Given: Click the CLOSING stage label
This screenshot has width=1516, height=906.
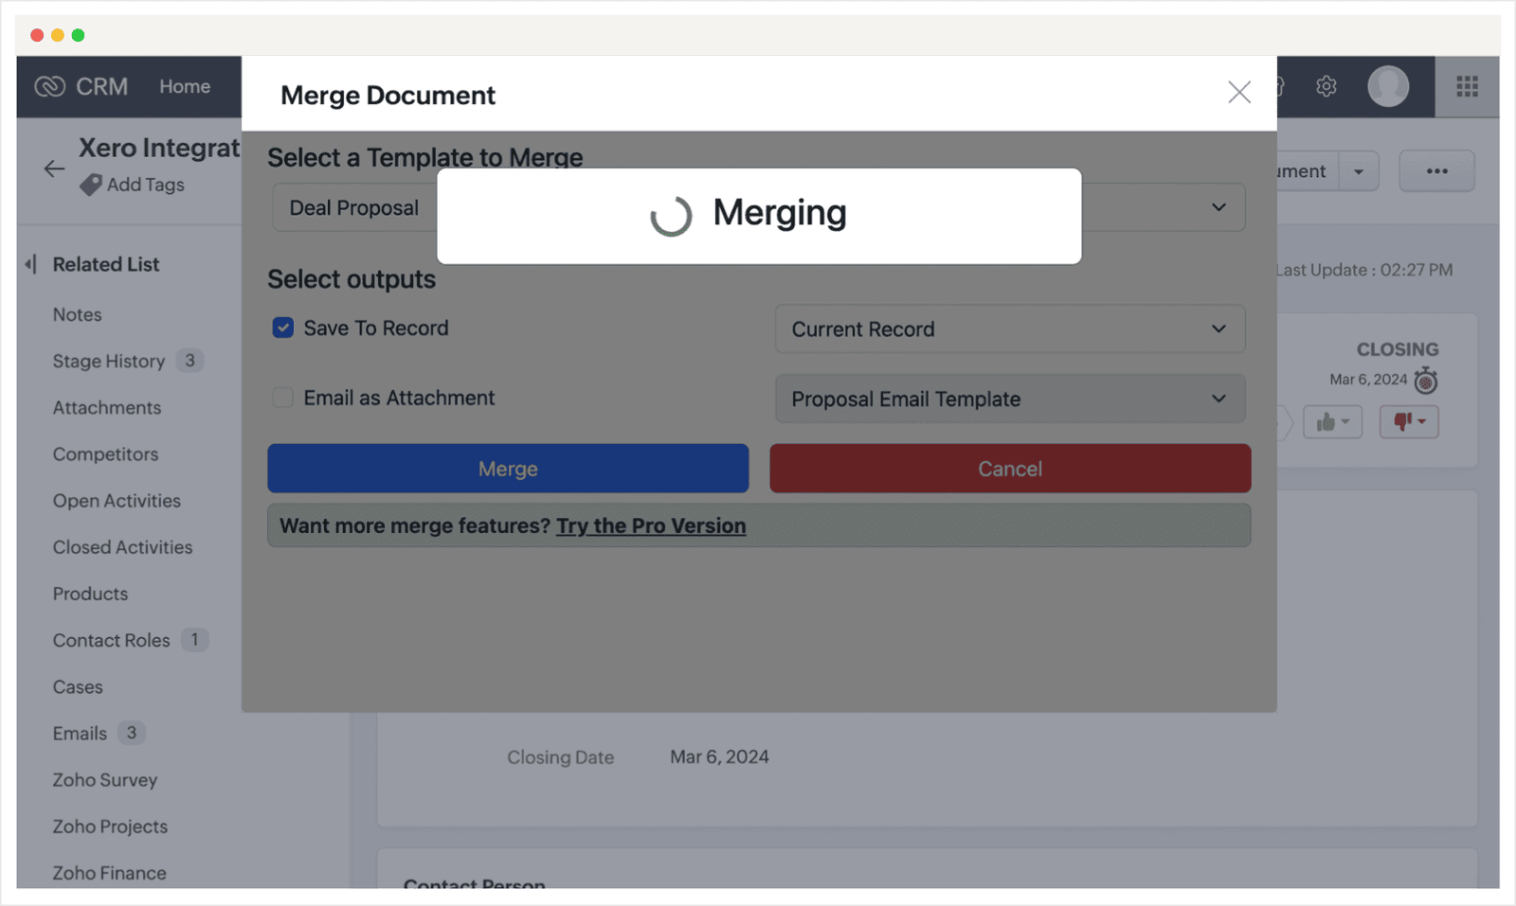Looking at the screenshot, I should [1398, 349].
